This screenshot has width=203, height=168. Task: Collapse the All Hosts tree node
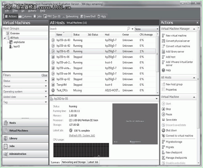5,38
